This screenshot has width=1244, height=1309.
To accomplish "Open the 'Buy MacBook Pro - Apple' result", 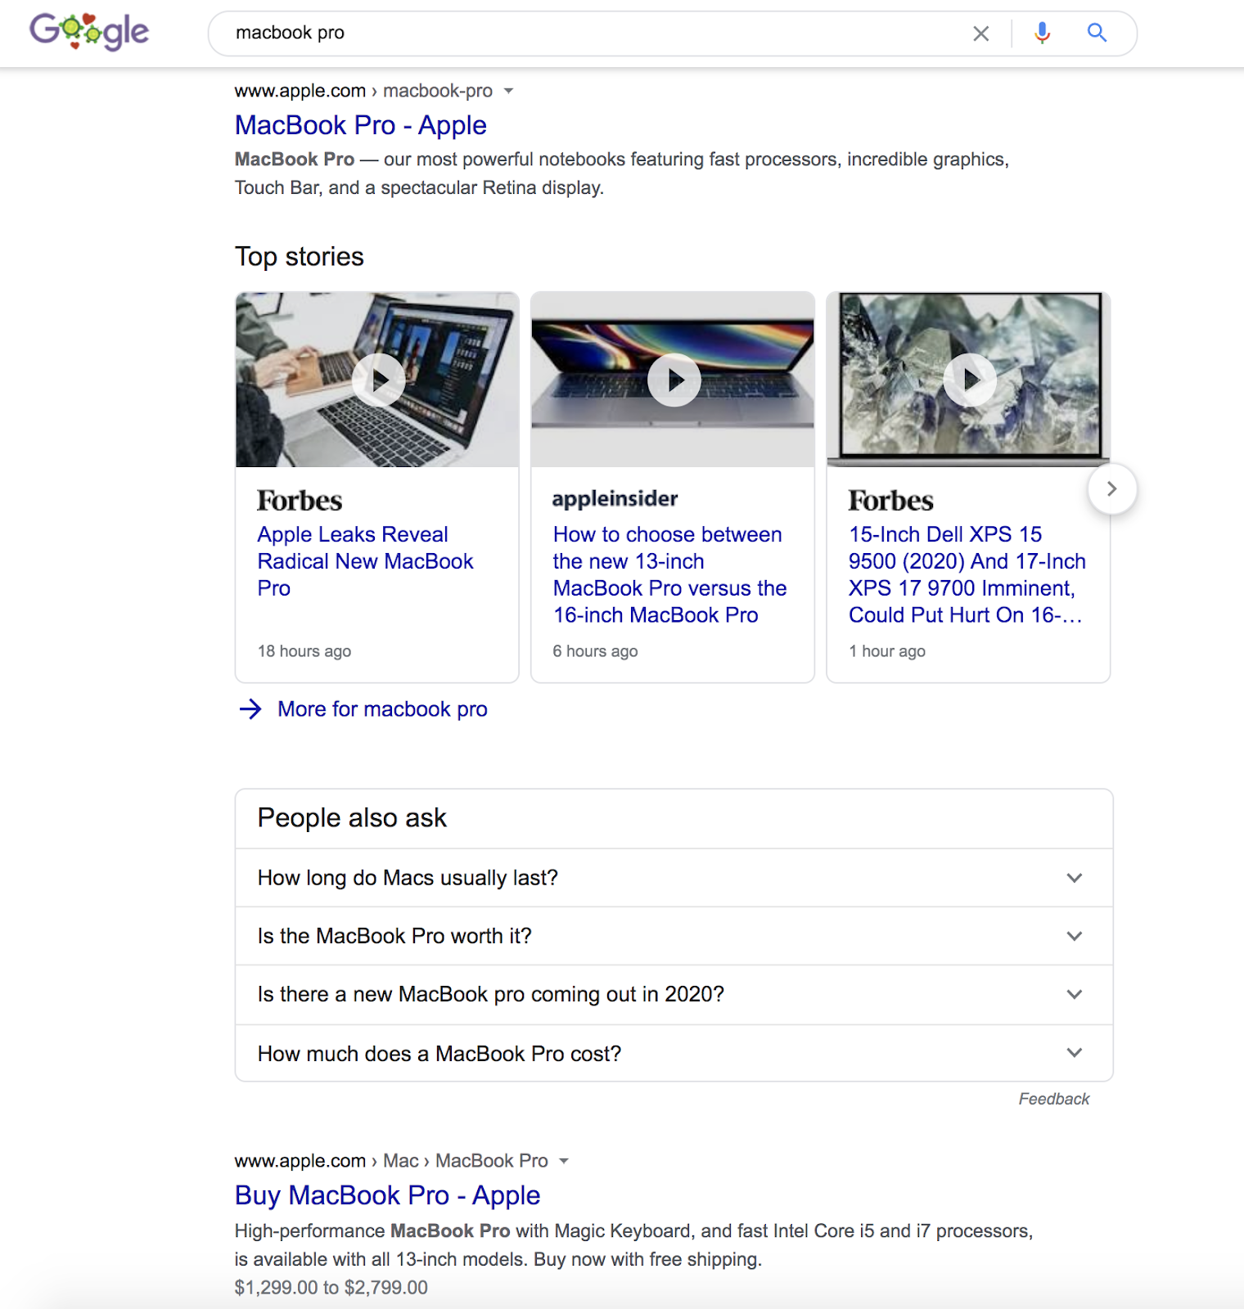I will click(x=387, y=1195).
